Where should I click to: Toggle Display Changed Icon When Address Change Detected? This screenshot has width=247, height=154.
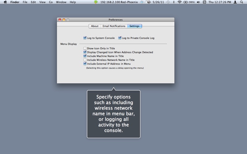pyautogui.click(x=85, y=52)
